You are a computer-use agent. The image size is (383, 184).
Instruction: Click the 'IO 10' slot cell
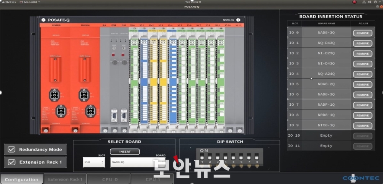(x=294, y=136)
